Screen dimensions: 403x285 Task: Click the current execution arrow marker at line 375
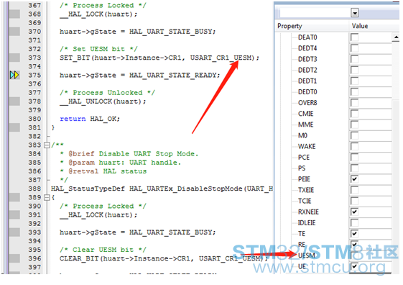coord(14,75)
